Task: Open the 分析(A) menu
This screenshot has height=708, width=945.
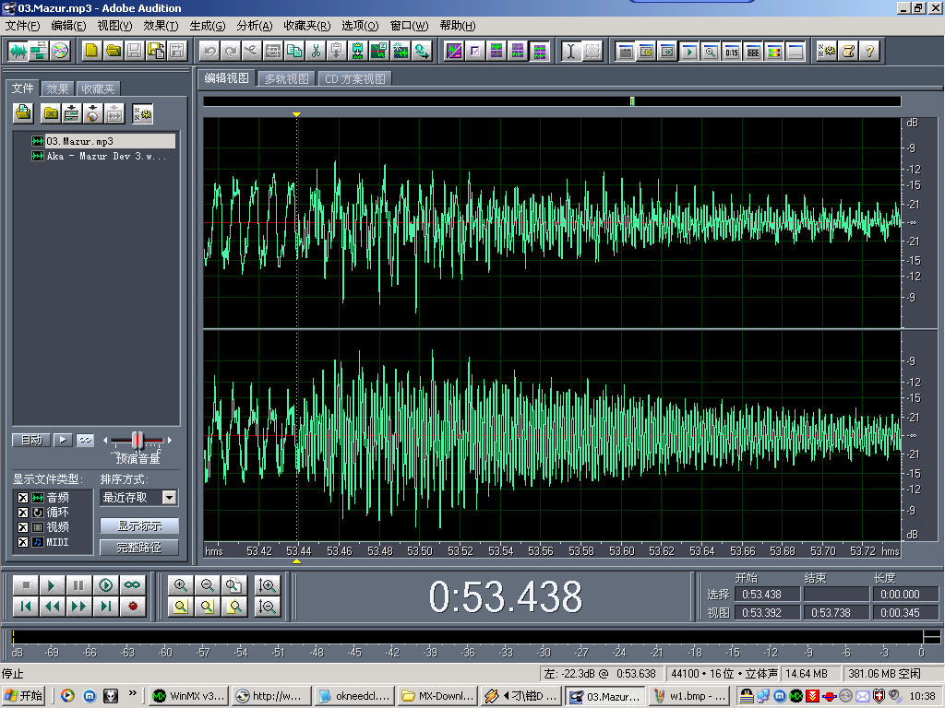Action: pos(255,25)
